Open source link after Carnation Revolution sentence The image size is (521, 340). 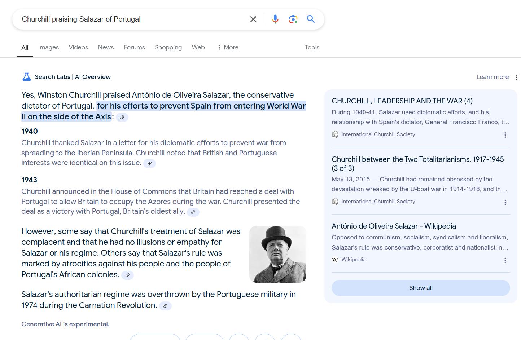click(x=165, y=306)
